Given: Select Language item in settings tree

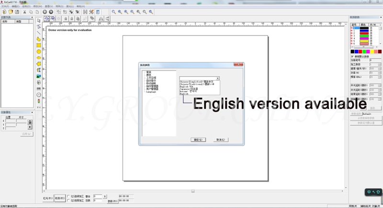Looking at the screenshot, I should (151, 91).
